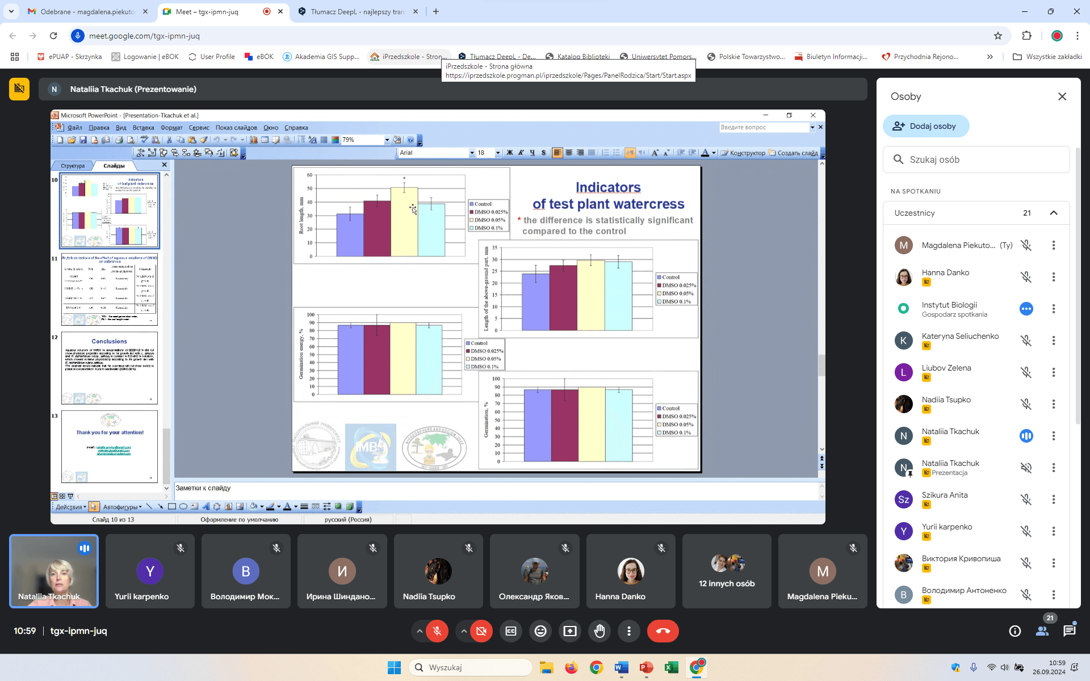Open tab search dropdown arrow
1090x681 pixels.
coord(11,11)
